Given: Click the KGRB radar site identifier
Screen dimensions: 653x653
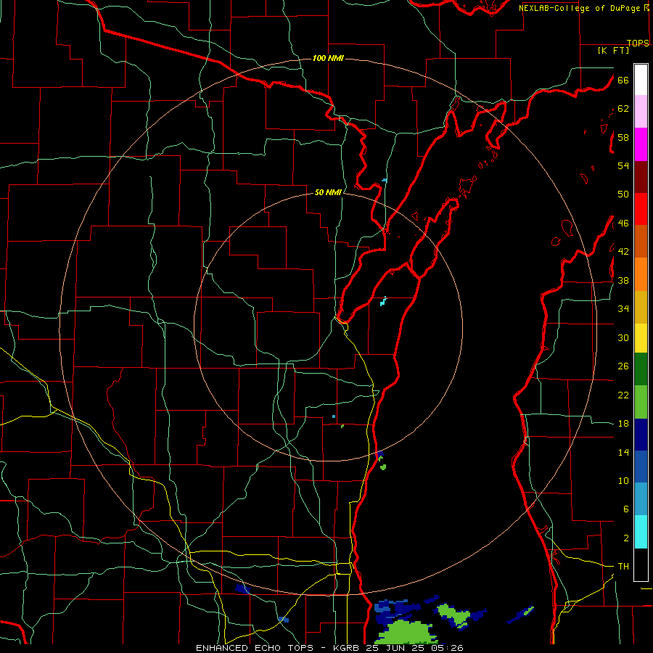Looking at the screenshot, I should click(348, 648).
